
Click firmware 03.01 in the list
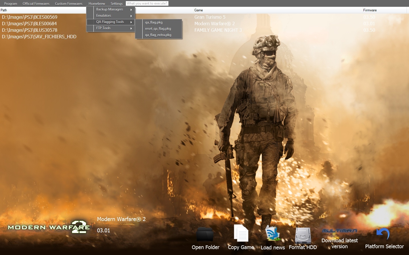[x=369, y=24]
